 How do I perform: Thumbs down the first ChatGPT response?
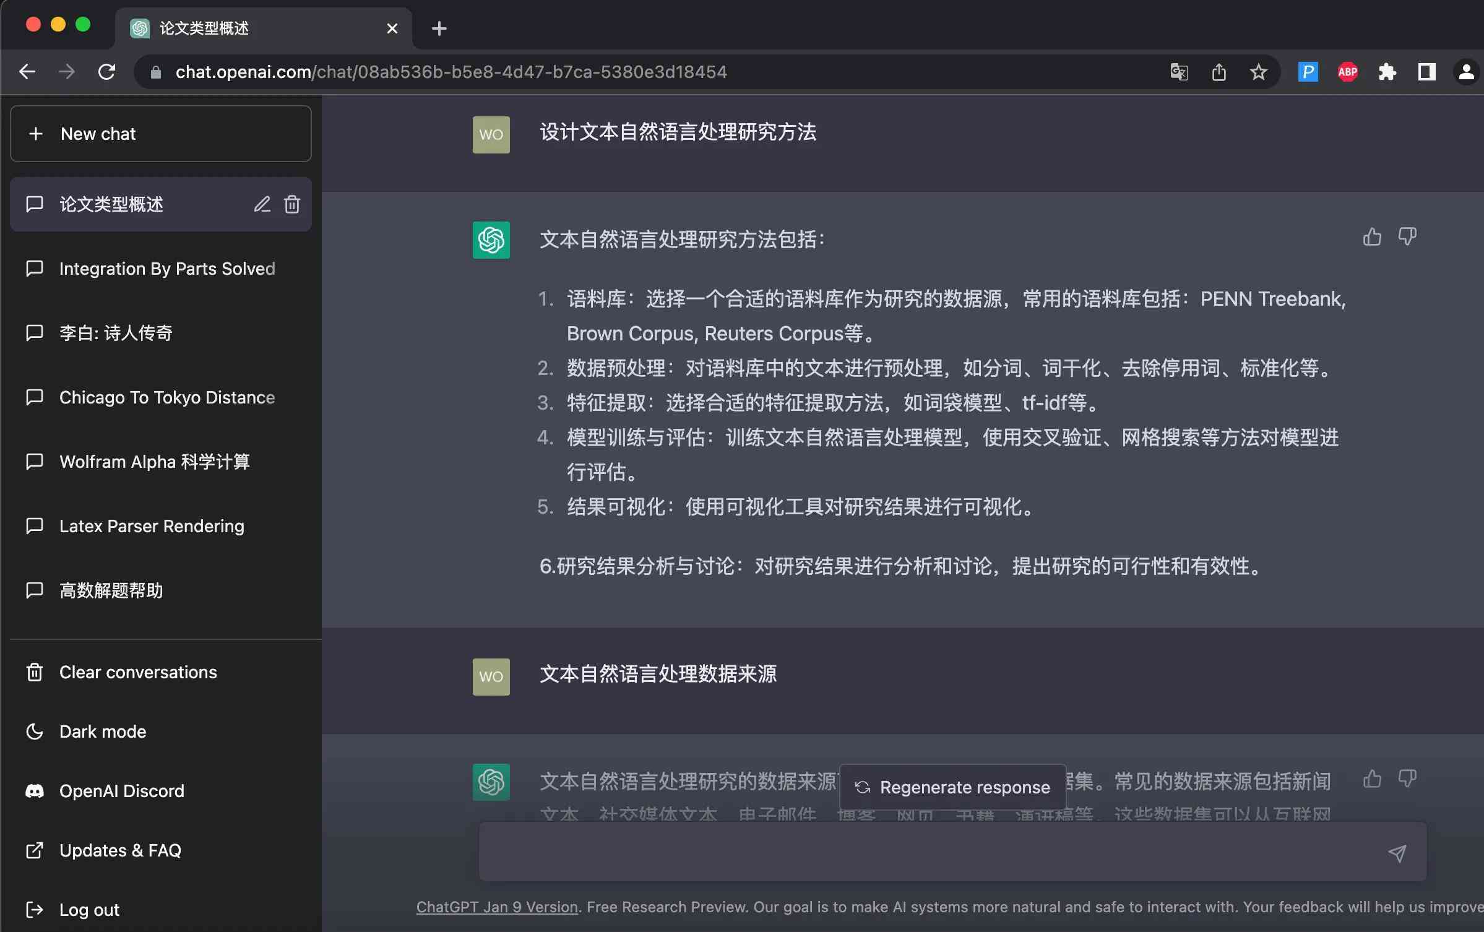(x=1407, y=236)
